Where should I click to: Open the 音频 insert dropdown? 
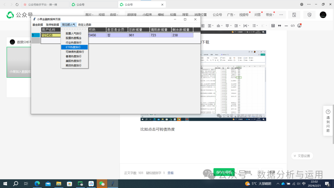(x=114, y=15)
